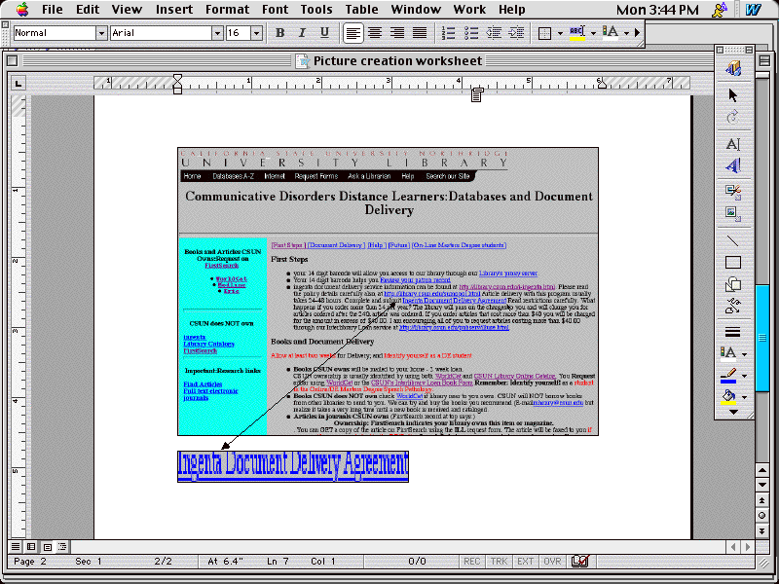This screenshot has height=584, width=779.
Task: Apply the yellow Fill Color bucket
Action: pos(728,397)
